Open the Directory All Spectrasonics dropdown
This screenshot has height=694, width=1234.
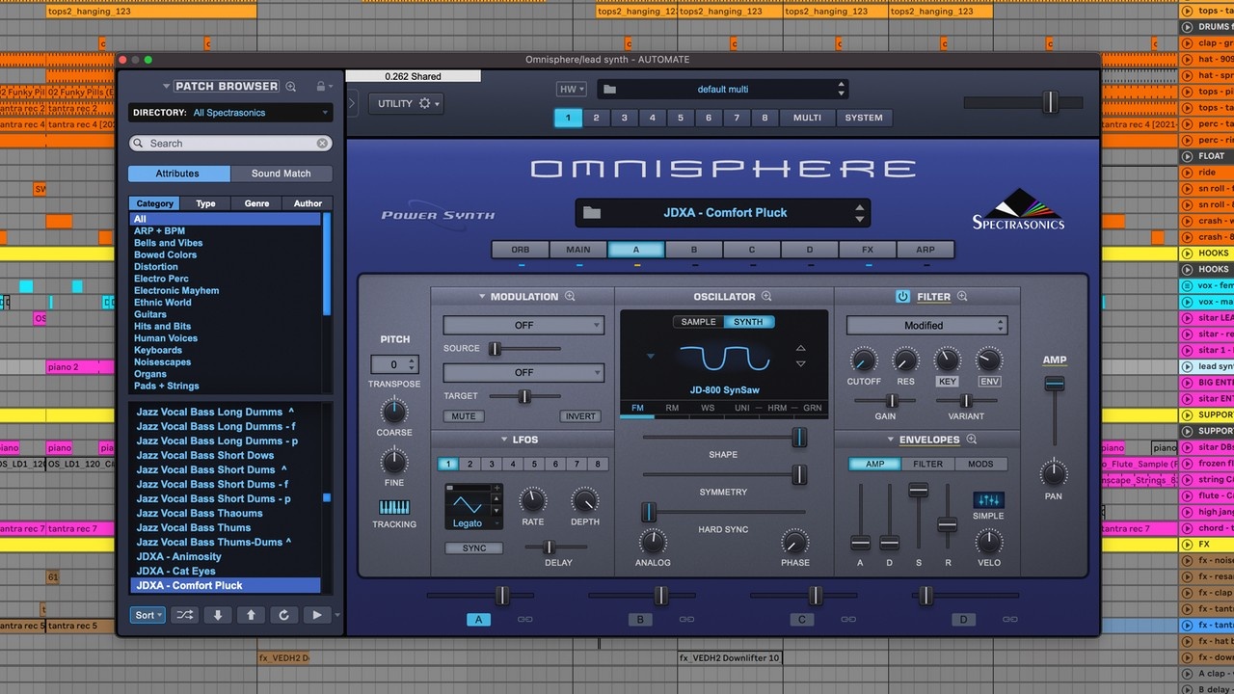coord(231,113)
